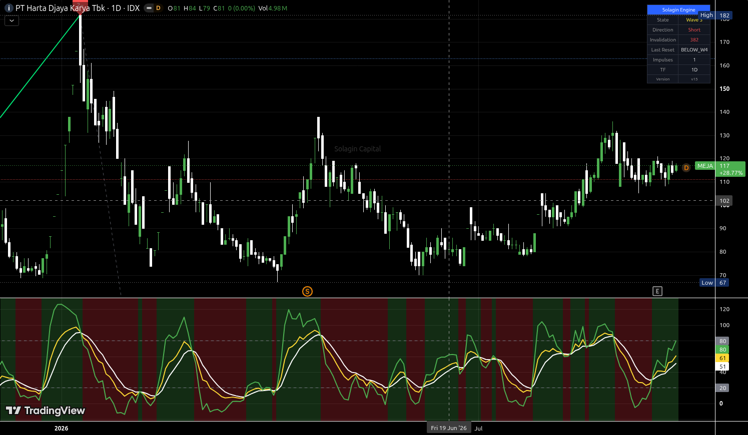Image resolution: width=748 pixels, height=435 pixels.
Task: Click the 1D timeframe value in table
Action: pyautogui.click(x=694, y=70)
